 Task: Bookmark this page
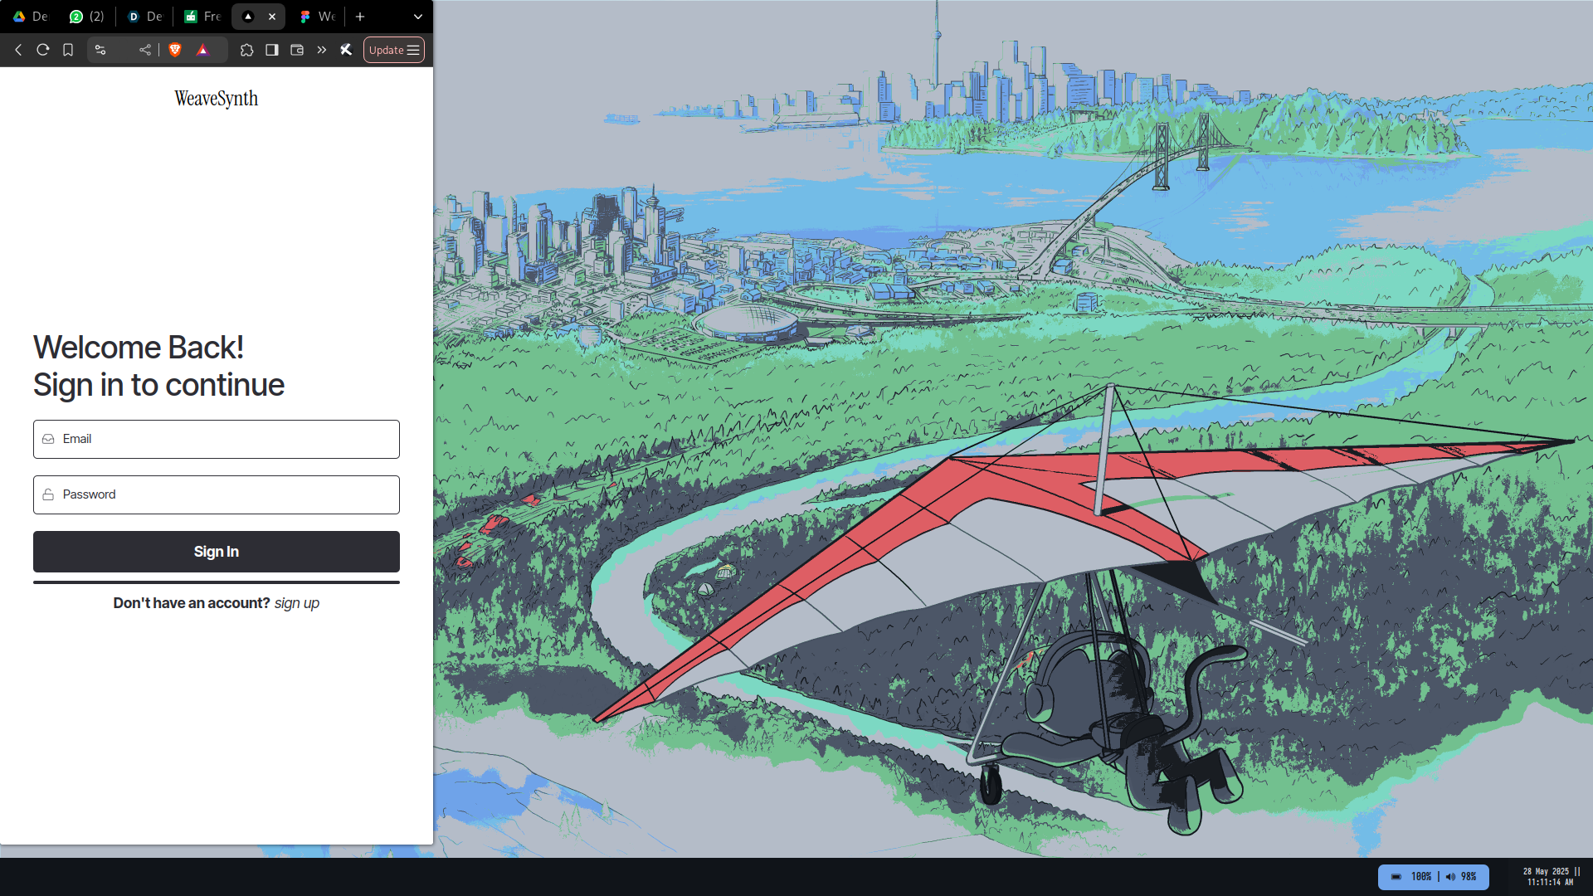click(x=68, y=50)
